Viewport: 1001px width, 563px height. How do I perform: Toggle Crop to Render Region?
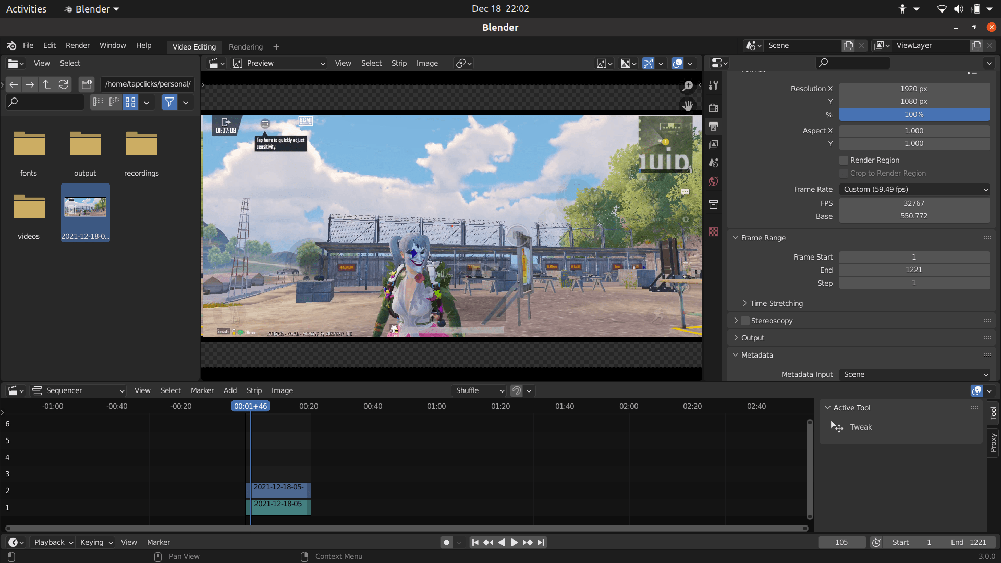pos(843,173)
